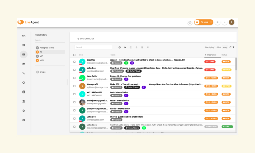Click the LiveAgent logo
This screenshot has width=255, height=153.
click(x=28, y=22)
